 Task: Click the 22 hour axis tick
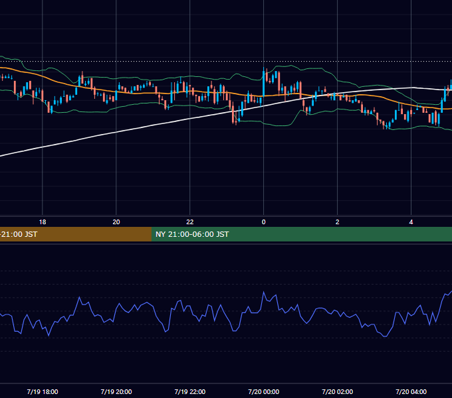tap(190, 222)
